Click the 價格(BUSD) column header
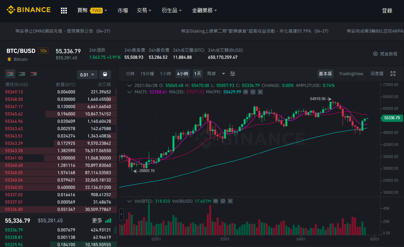 [x=16, y=85]
